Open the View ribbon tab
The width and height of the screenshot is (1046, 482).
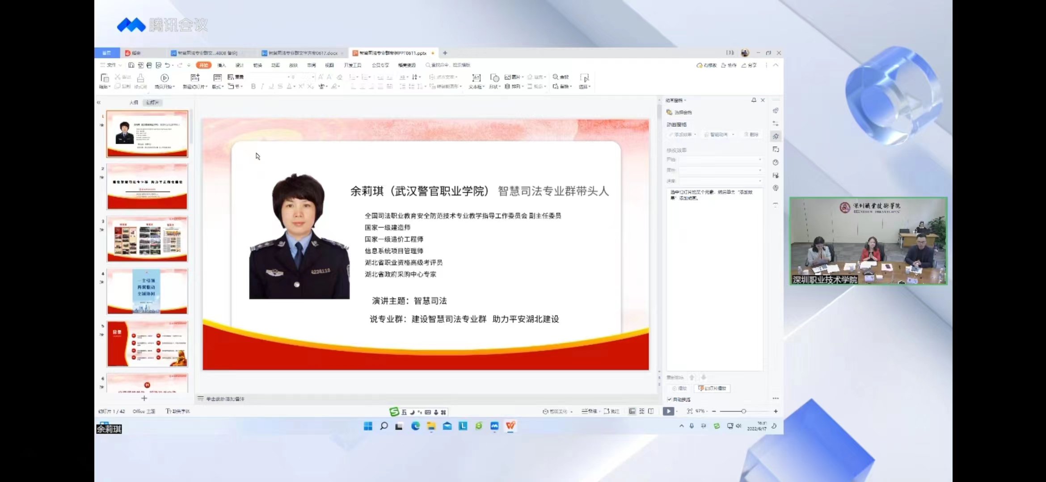pos(329,65)
